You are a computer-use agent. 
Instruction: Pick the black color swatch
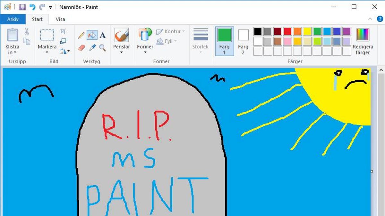tap(258, 31)
